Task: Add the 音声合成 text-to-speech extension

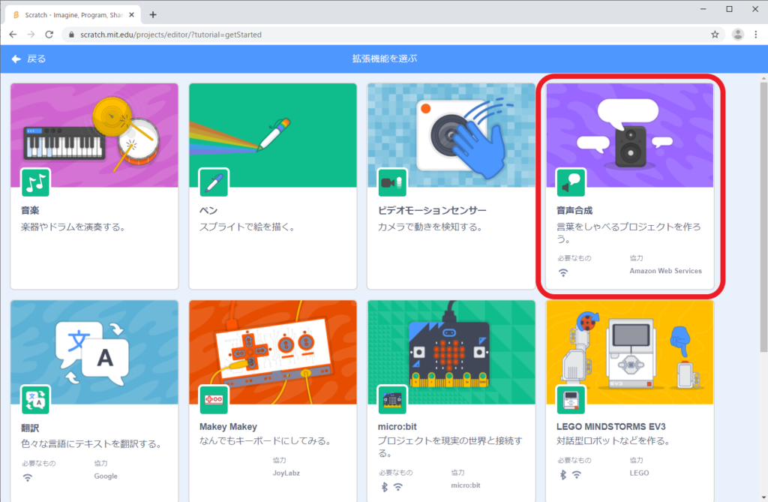Action: point(630,186)
